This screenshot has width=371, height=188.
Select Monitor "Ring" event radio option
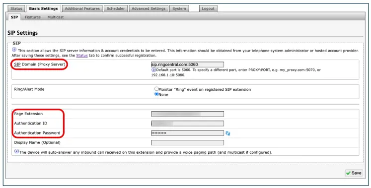tap(156, 89)
